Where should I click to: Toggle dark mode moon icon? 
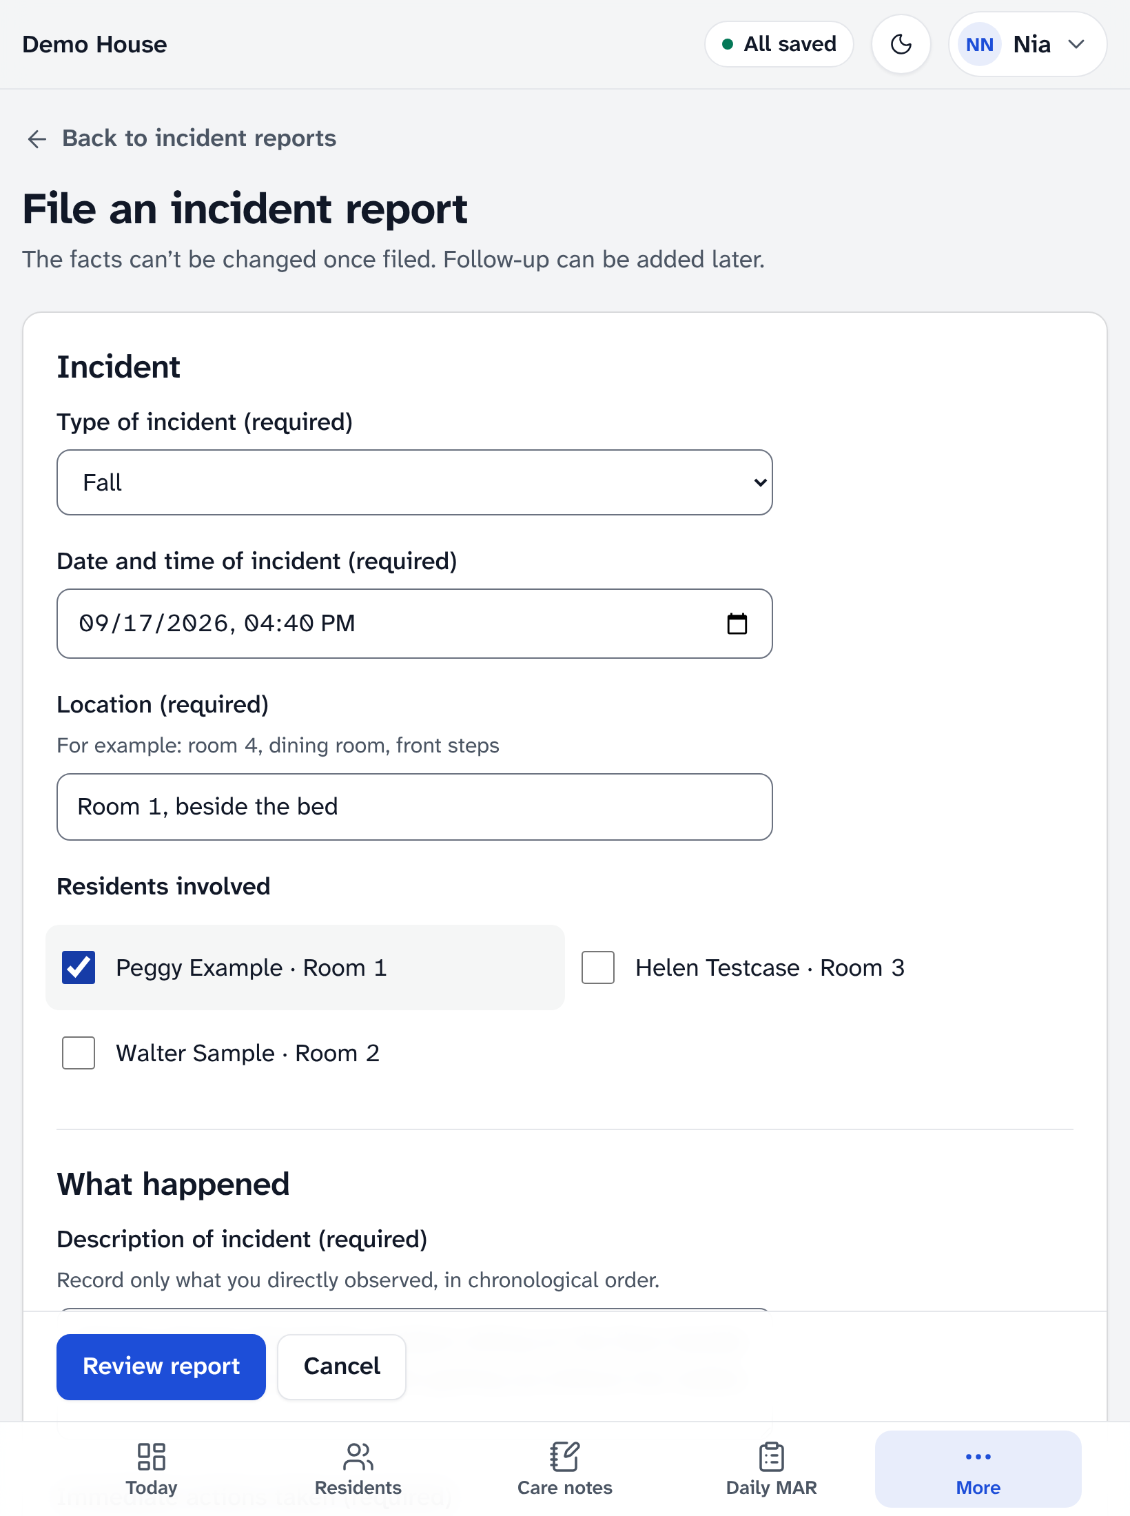(901, 44)
